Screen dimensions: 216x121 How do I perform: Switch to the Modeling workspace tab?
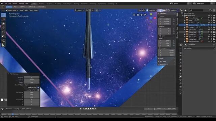(42, 4)
